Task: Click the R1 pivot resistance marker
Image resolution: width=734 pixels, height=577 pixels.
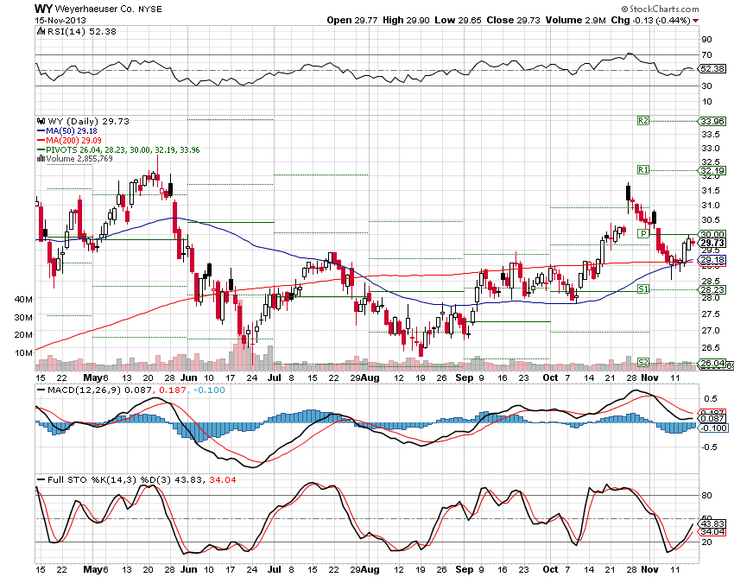Action: 643,170
